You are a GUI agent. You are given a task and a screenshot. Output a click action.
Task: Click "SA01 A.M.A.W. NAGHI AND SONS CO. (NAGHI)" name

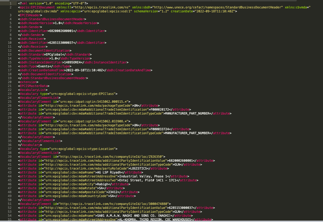pos(134,216)
